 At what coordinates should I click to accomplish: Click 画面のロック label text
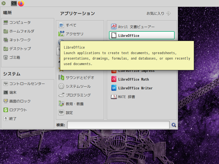click(x=20, y=101)
